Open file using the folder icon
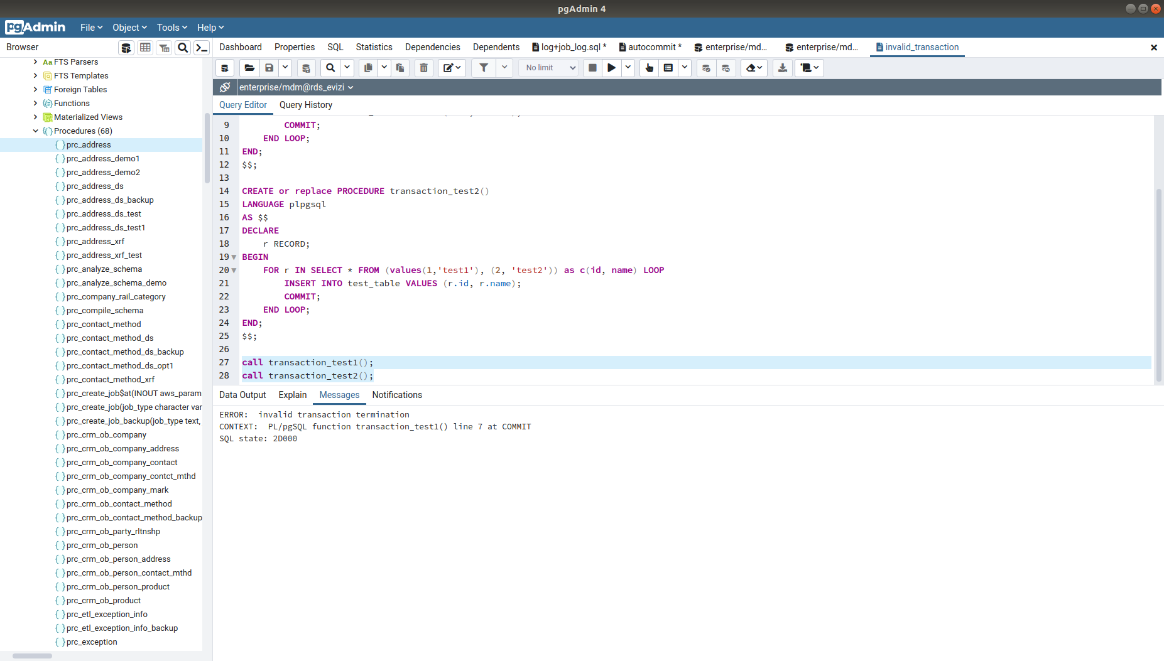Image resolution: width=1164 pixels, height=661 pixels. pyautogui.click(x=249, y=68)
